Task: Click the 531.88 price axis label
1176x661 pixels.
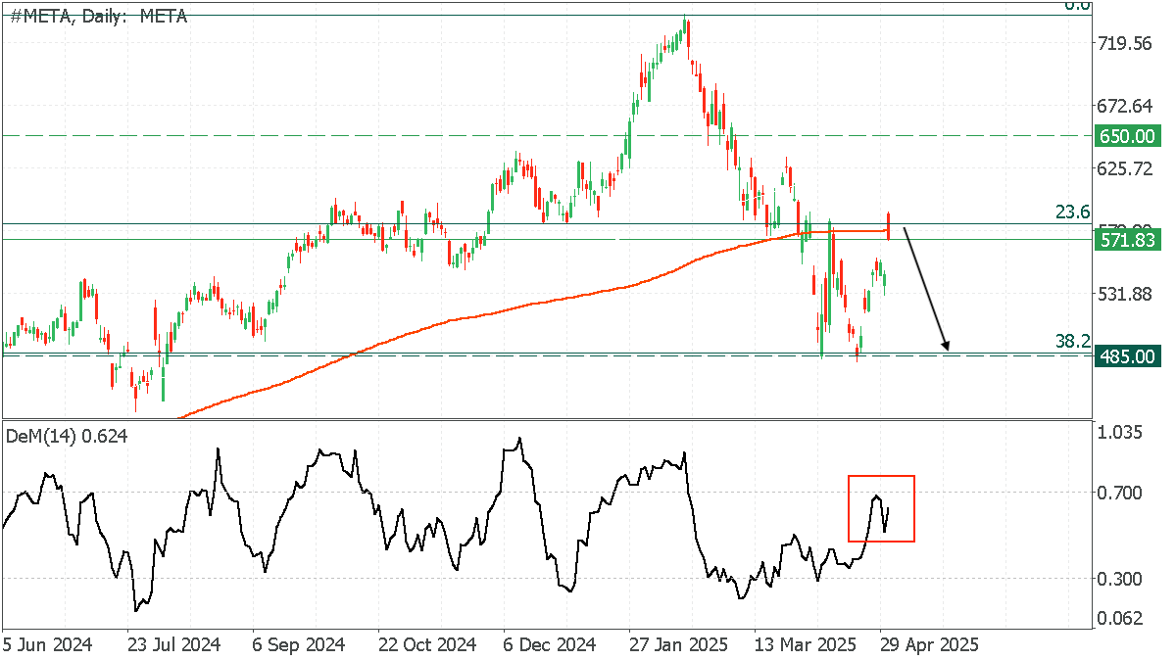Action: pos(1125,294)
